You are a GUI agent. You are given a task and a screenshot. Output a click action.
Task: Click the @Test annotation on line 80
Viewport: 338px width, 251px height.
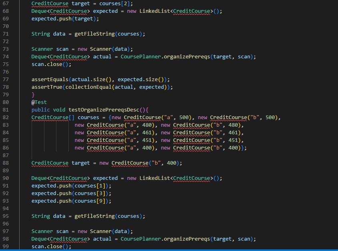click(38, 102)
